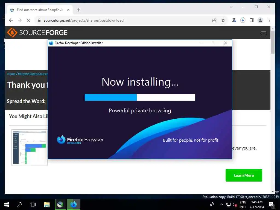Open Task View on the taskbar

click(x=33, y=205)
